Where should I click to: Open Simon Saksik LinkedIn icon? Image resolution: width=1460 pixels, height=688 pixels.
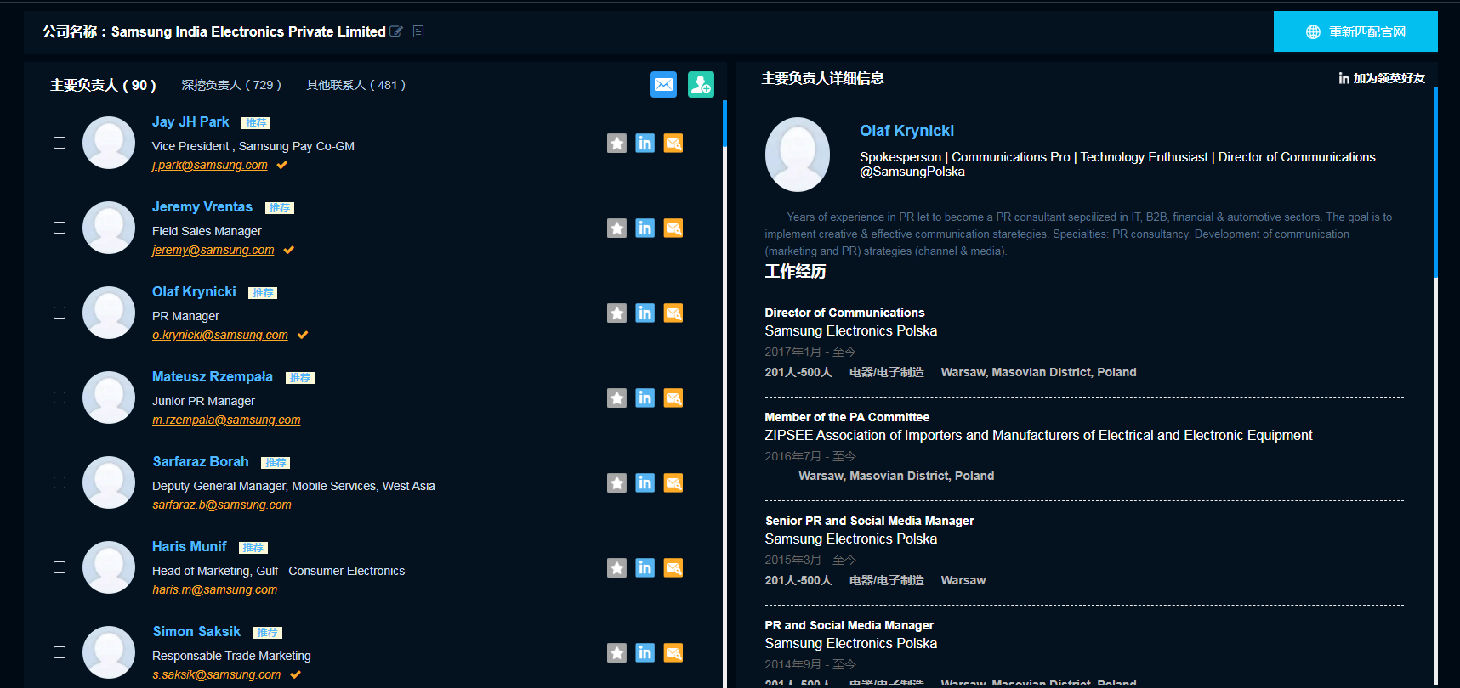(x=645, y=653)
